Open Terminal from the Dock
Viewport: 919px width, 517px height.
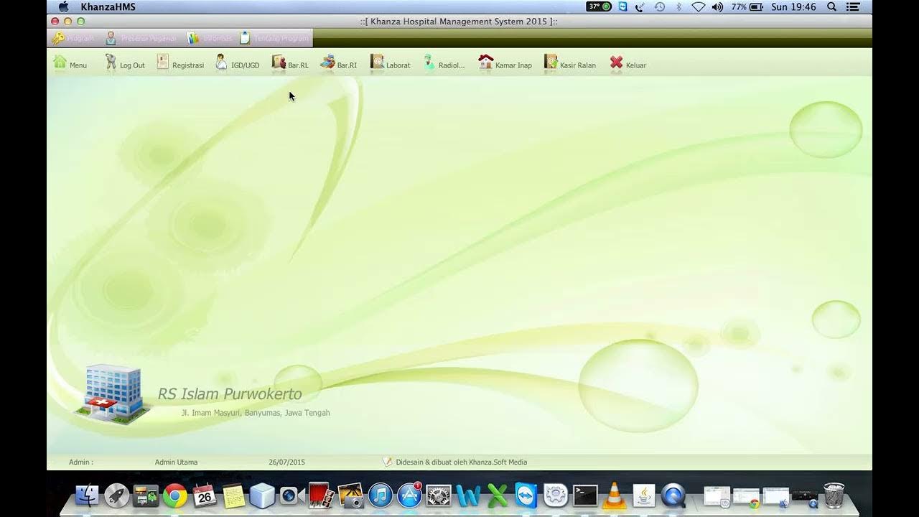[x=585, y=495]
